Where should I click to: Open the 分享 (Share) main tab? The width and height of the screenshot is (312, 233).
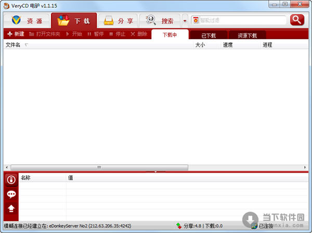(119, 21)
